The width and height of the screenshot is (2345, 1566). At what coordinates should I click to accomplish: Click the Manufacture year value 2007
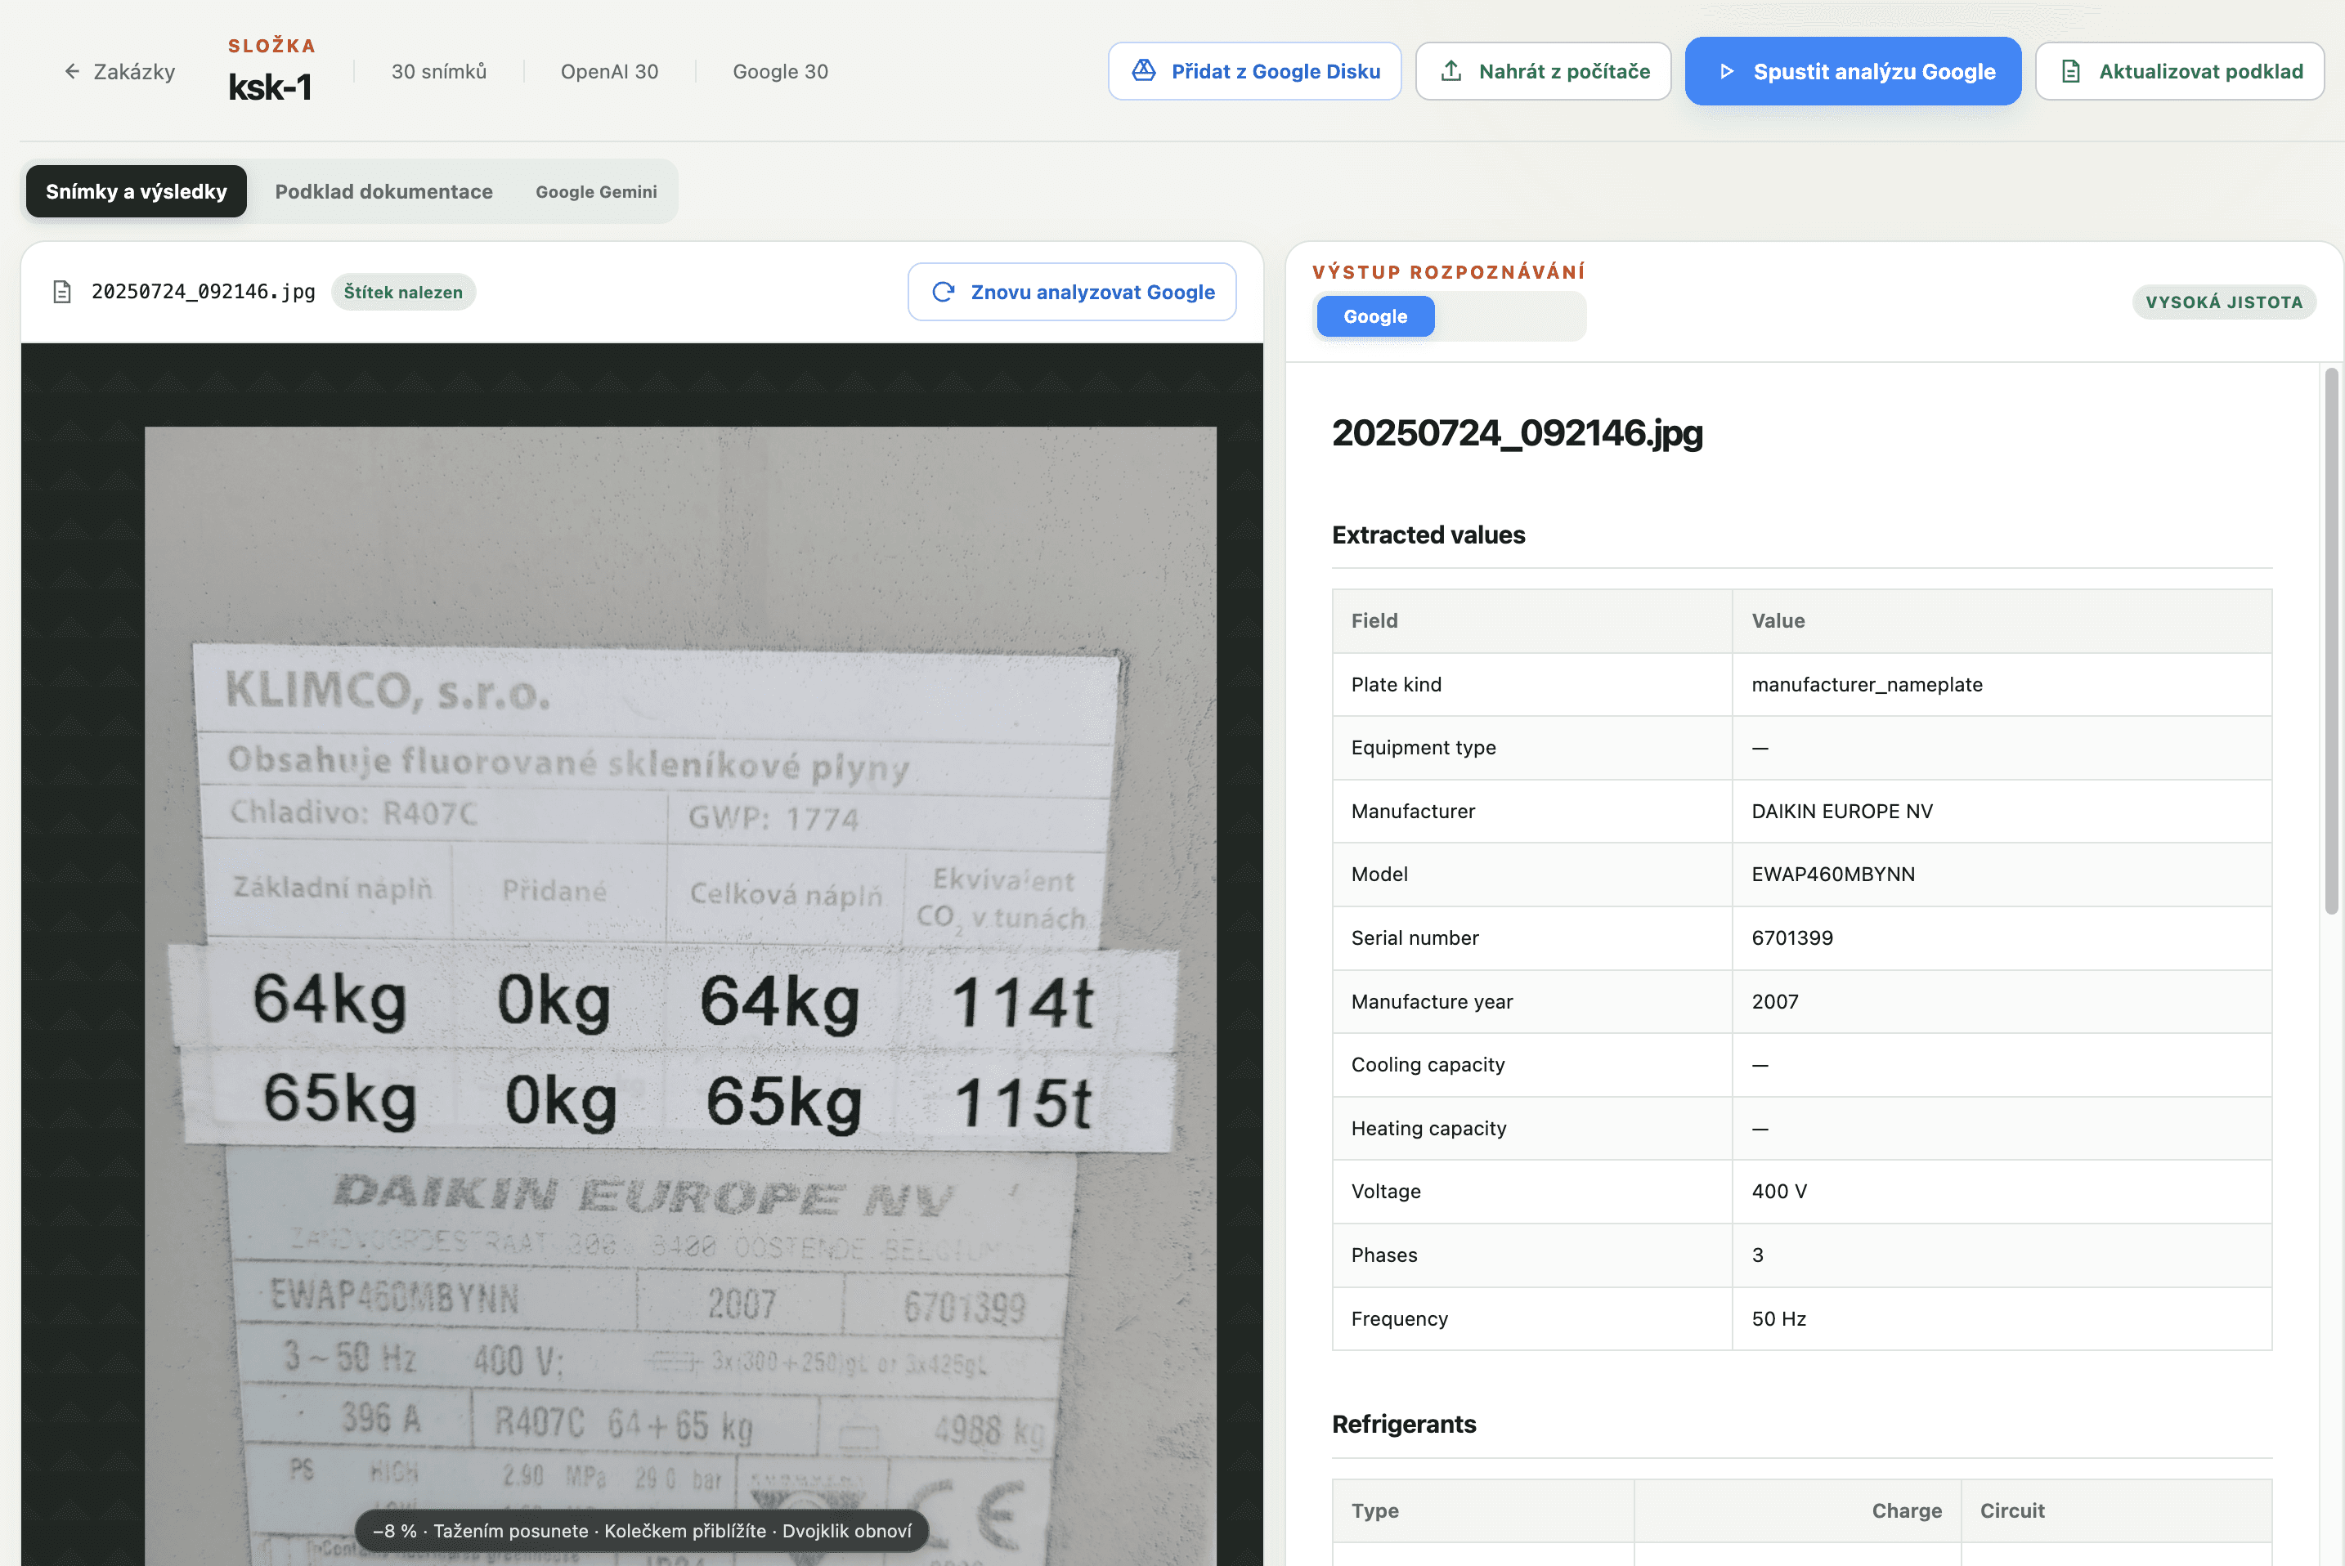[x=1774, y=1000]
